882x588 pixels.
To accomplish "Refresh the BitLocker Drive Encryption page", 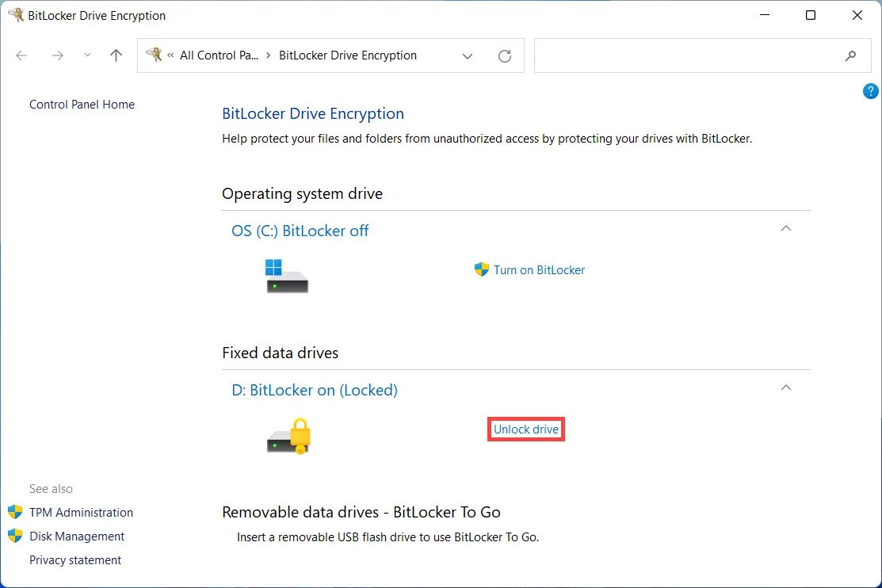I will 504,56.
